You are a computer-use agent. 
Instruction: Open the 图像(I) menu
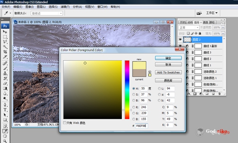pyautogui.click(x=29, y=7)
